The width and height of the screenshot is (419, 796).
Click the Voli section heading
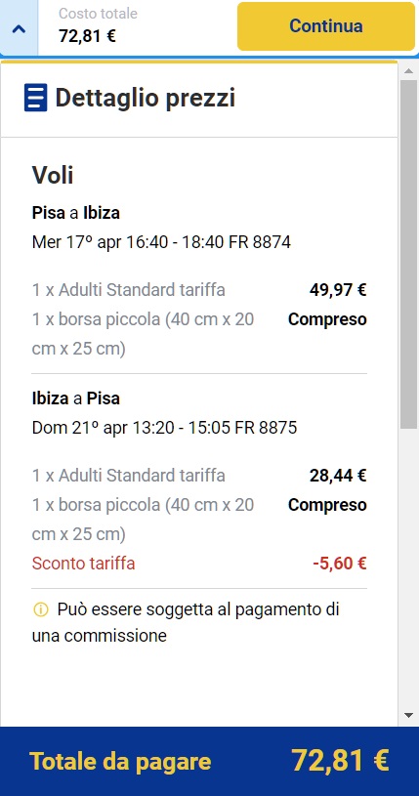53,175
